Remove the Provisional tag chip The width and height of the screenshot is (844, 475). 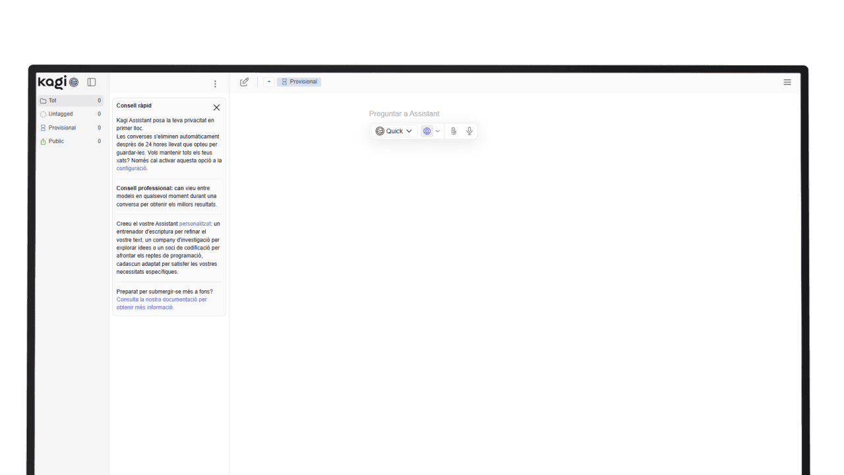point(299,82)
